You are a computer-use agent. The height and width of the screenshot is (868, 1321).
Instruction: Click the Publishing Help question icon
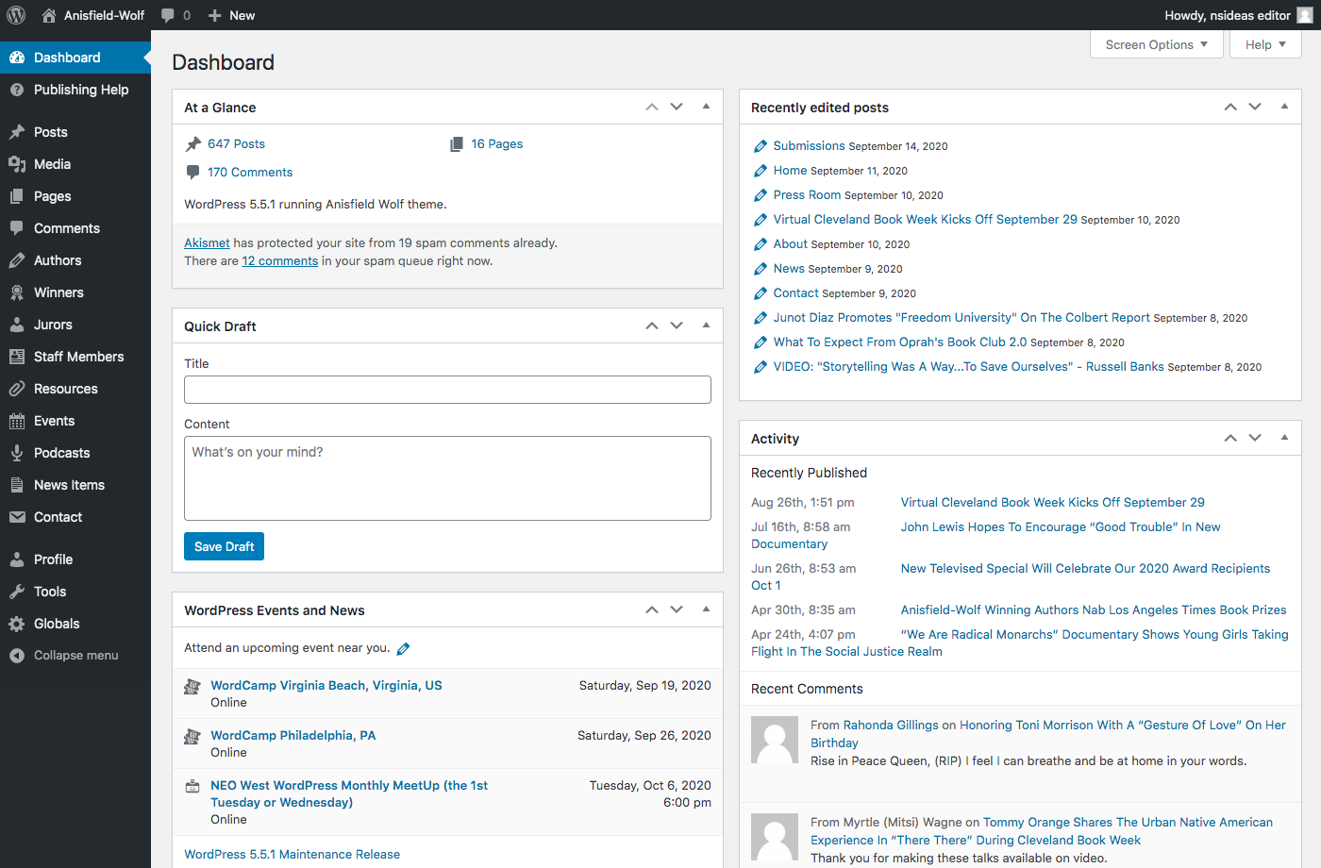(x=17, y=90)
